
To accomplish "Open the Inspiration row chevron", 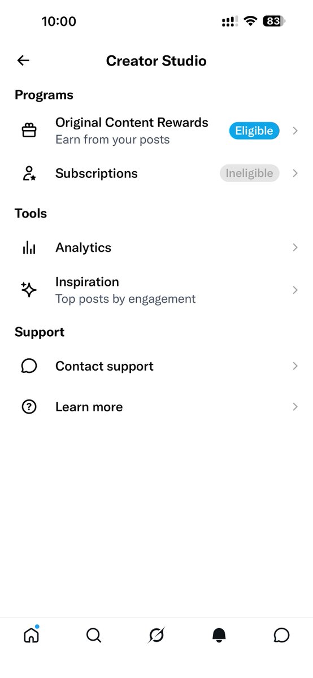I will (295, 290).
